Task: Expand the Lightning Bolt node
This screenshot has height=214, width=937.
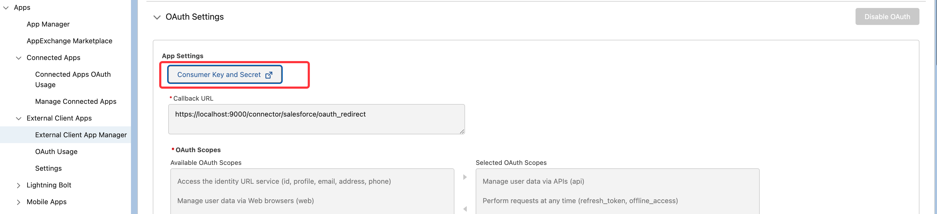Action: [x=19, y=185]
